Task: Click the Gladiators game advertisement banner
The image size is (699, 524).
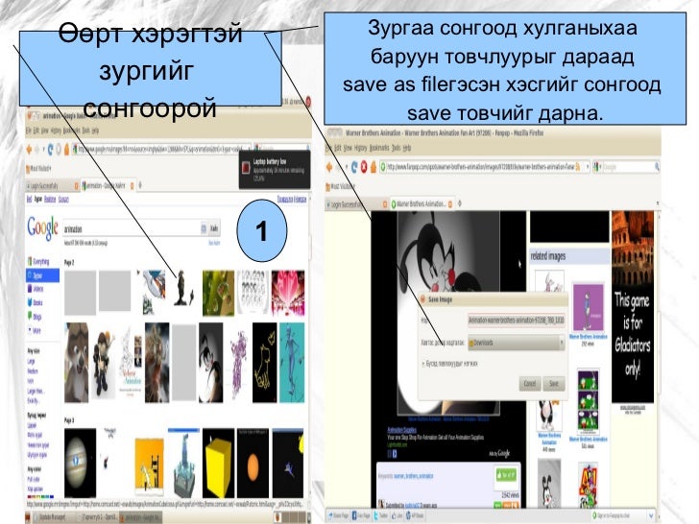Action: 633,307
